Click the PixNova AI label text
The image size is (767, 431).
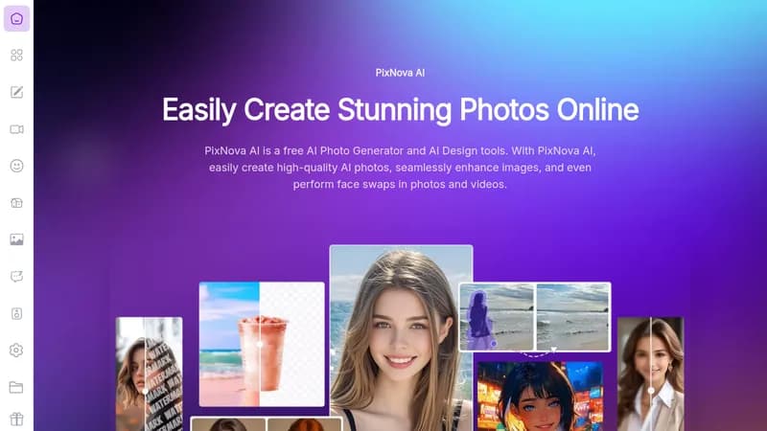coord(400,73)
